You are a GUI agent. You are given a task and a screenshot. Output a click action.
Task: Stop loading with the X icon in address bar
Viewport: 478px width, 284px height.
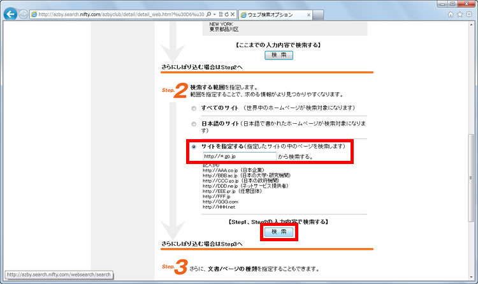(232, 14)
